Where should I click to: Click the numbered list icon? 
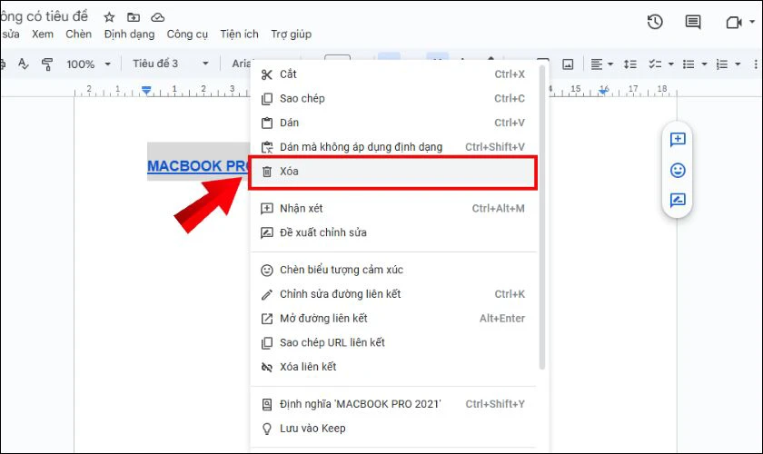pyautogui.click(x=722, y=64)
